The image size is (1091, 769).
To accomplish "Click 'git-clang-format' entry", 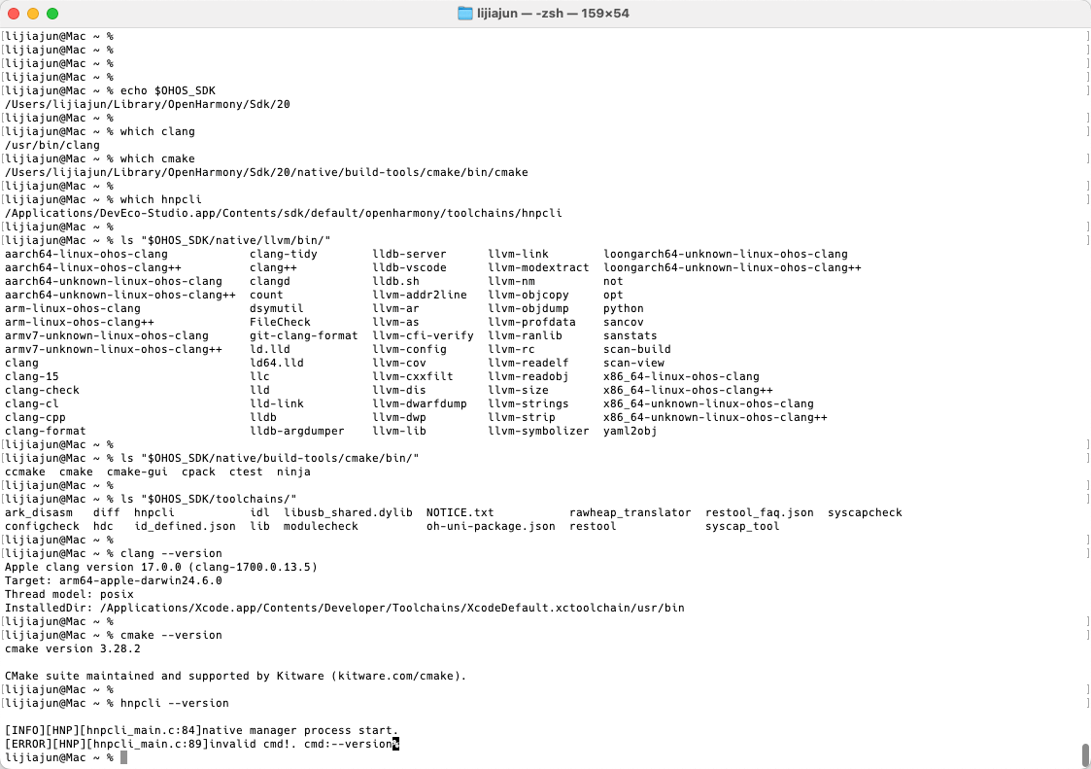I will [x=303, y=335].
